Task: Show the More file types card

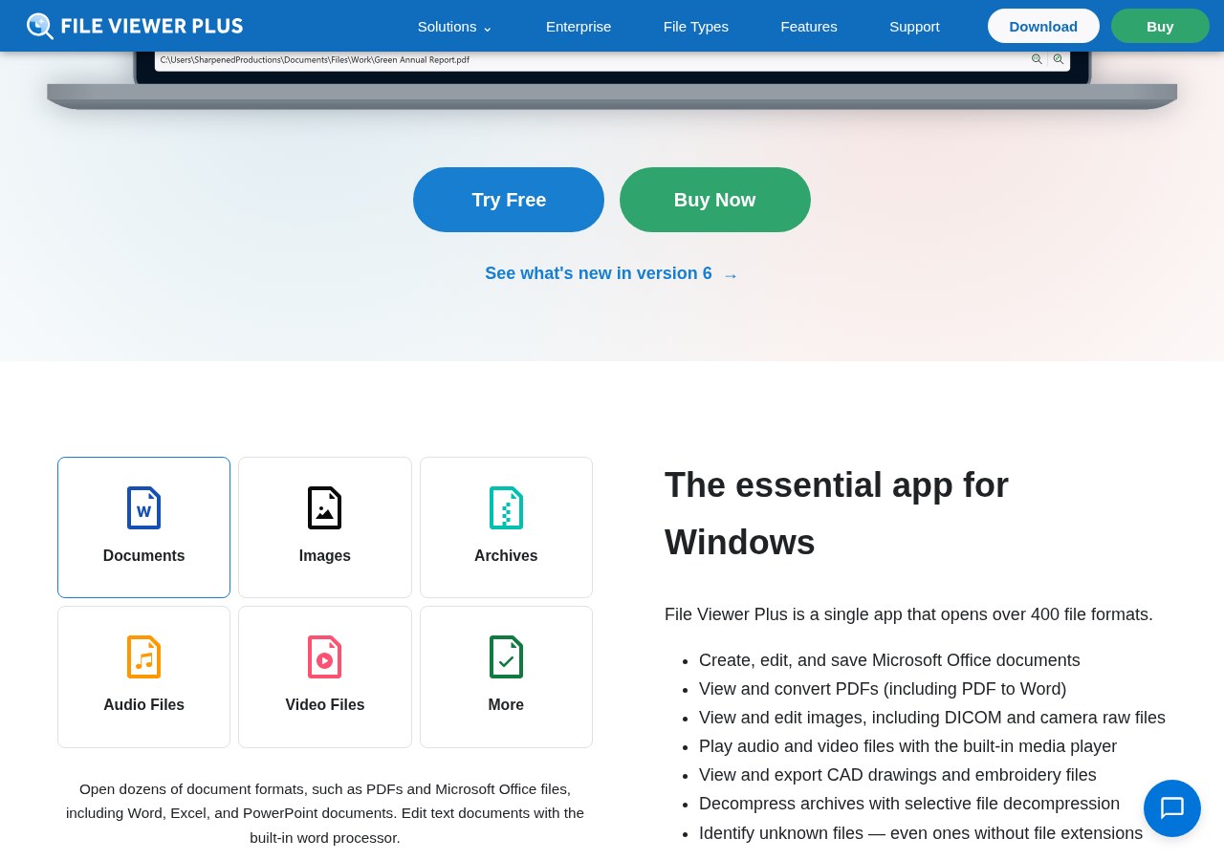Action: (506, 677)
